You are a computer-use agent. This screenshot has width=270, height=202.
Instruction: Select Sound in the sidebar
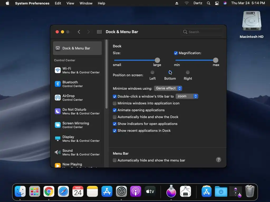click(77, 152)
